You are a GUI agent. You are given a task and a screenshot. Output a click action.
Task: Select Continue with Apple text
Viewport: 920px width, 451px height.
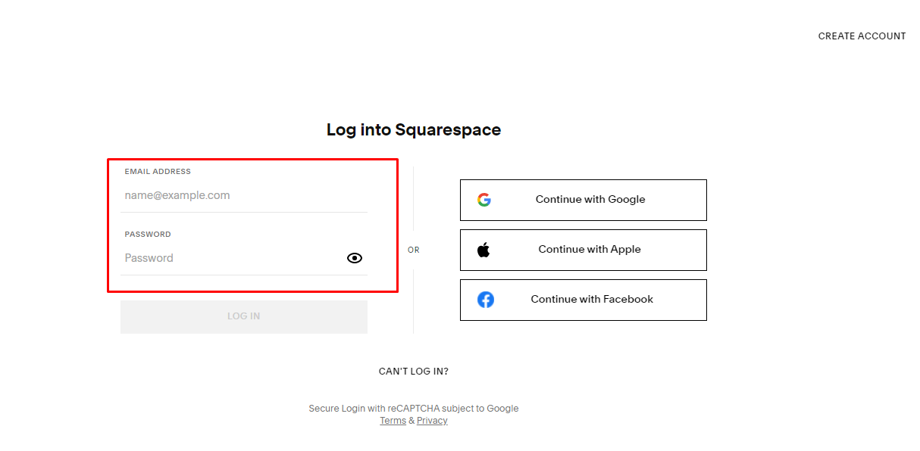tap(590, 250)
